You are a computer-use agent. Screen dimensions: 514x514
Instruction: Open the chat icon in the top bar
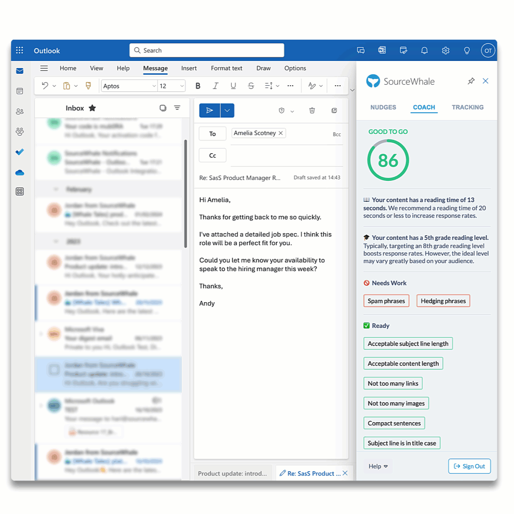(361, 50)
